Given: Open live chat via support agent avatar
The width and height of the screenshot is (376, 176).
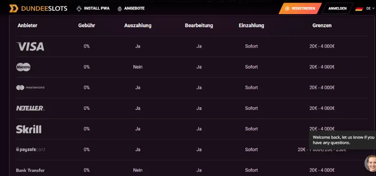Looking at the screenshot, I should click(x=370, y=163).
